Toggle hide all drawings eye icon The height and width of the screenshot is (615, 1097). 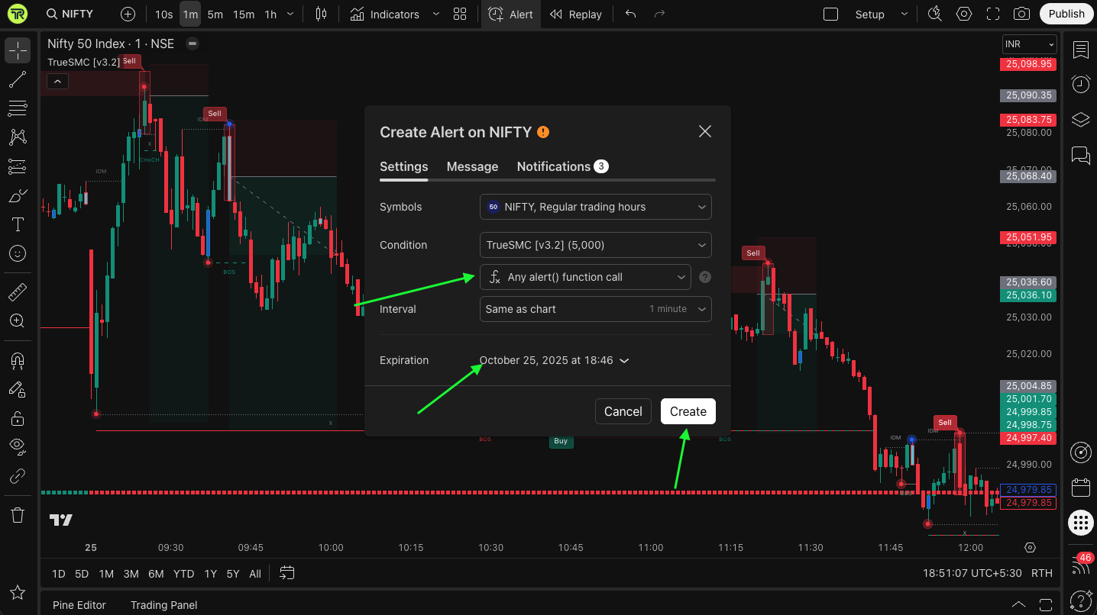click(x=18, y=446)
